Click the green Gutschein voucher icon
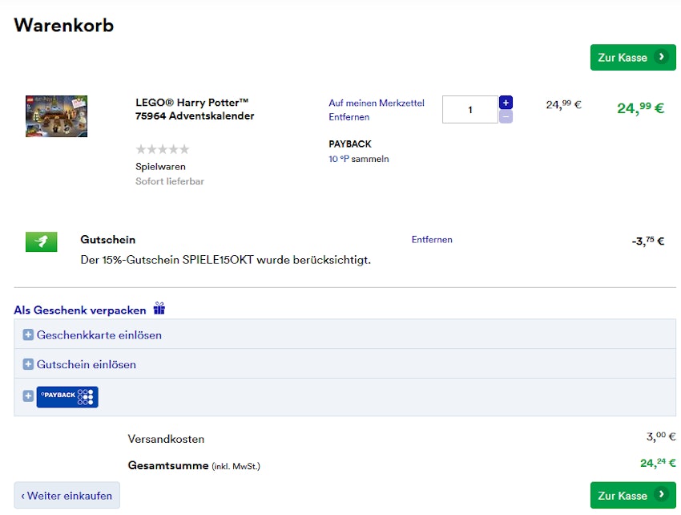This screenshot has width=681, height=515. 42,241
